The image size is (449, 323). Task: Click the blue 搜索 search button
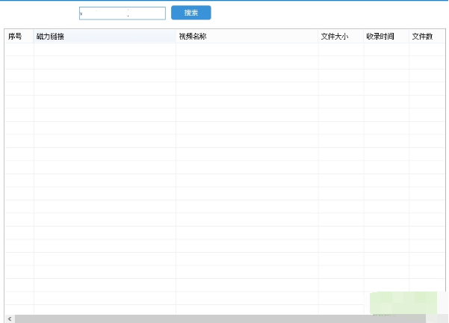pyautogui.click(x=191, y=13)
